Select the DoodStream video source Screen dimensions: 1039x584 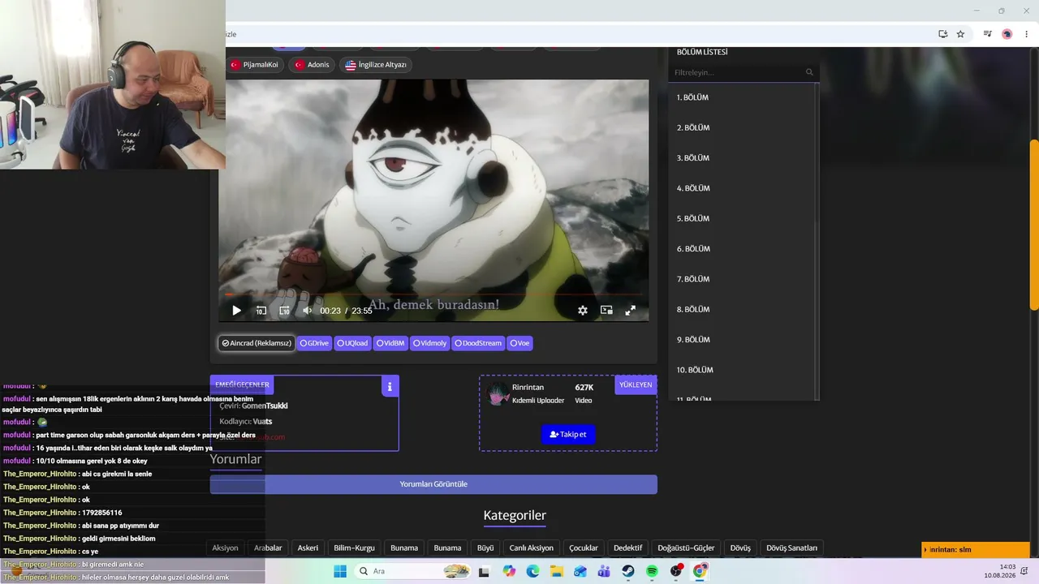479,343
